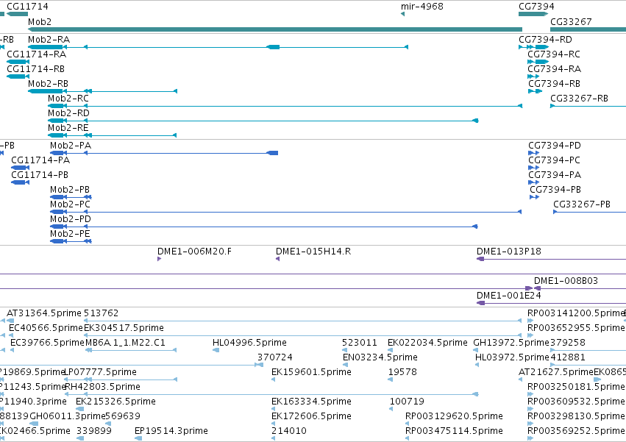Select the 214010 feature label
This screenshot has height=442, width=626.
pyautogui.click(x=288, y=431)
